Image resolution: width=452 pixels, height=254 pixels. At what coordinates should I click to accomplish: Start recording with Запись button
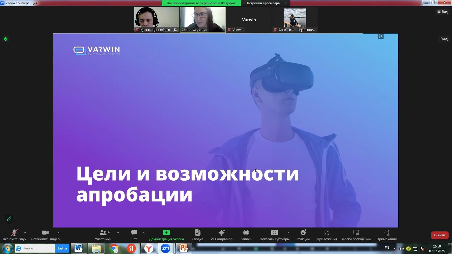coord(246,235)
